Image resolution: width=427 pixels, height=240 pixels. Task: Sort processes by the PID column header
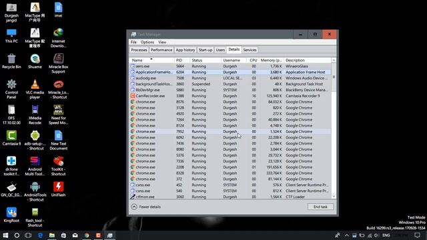point(181,60)
